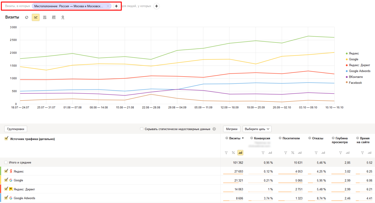The width and height of the screenshot is (375, 203).
Task: Select Яндекс visits value 27 693
Action: click(x=239, y=171)
